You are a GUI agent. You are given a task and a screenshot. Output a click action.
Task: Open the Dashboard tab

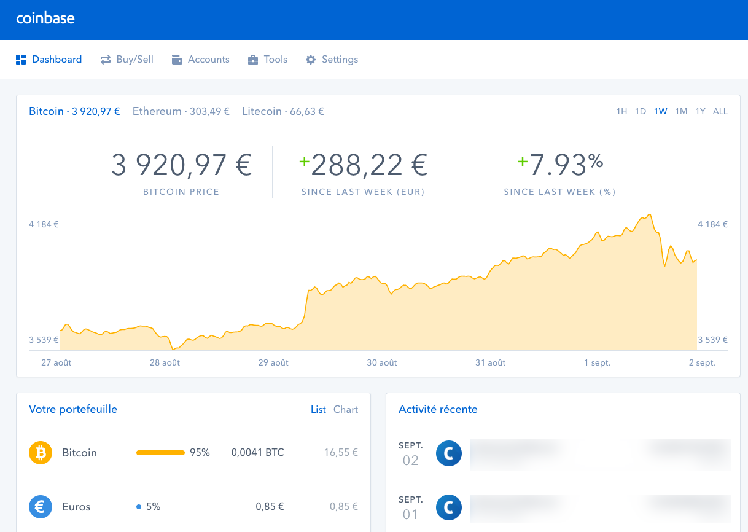click(49, 60)
